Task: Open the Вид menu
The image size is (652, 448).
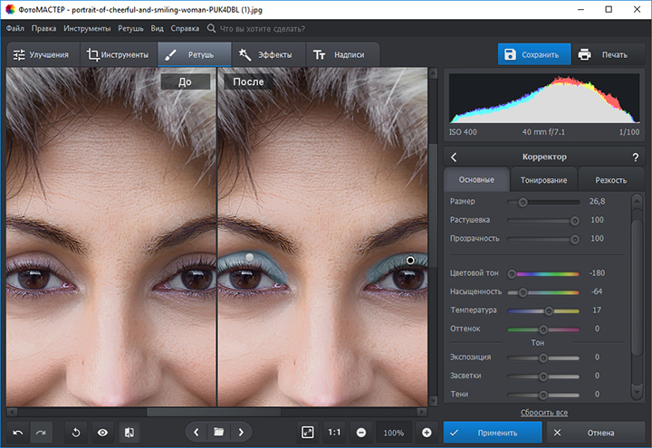Action: [157, 28]
